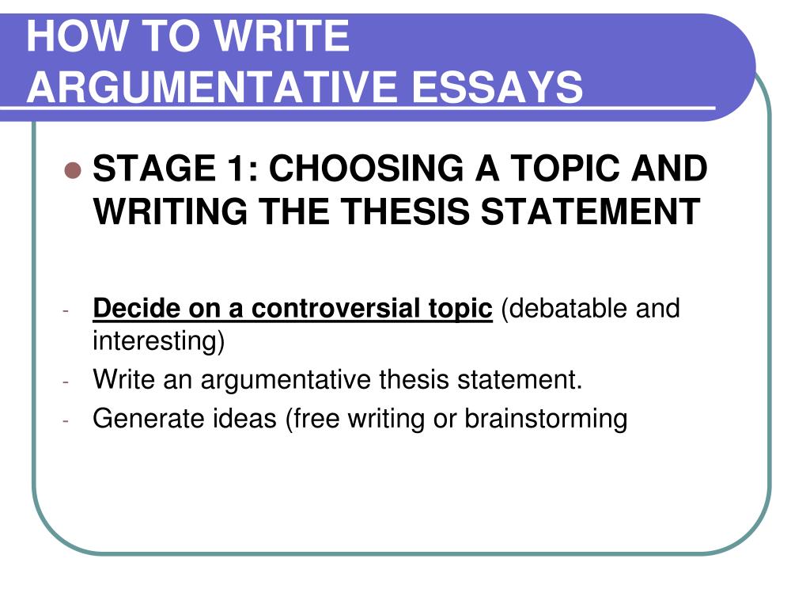810x608 pixels.
Task: Click the "(debatable and" parenthetical text
Action: point(590,309)
